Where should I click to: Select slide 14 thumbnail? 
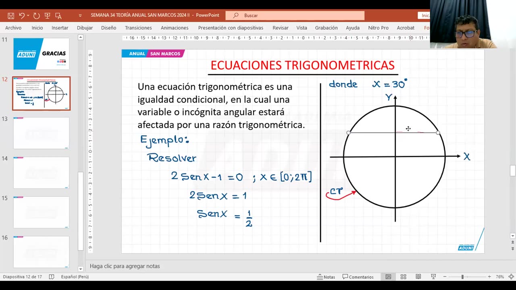point(41,172)
